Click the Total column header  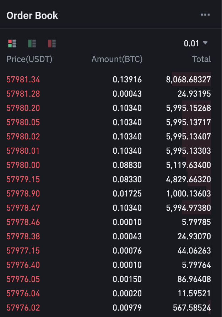click(201, 59)
